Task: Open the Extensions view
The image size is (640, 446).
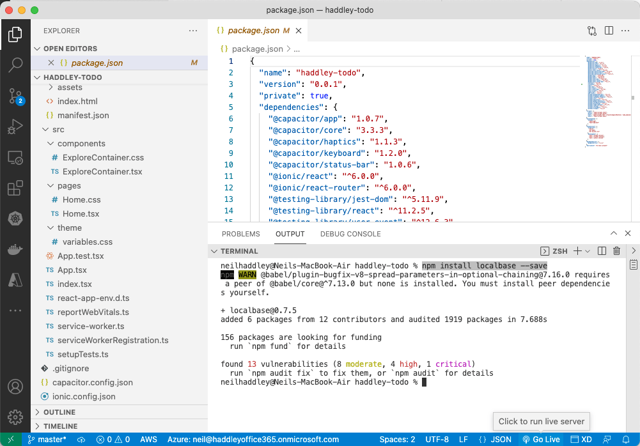Action: click(15, 188)
